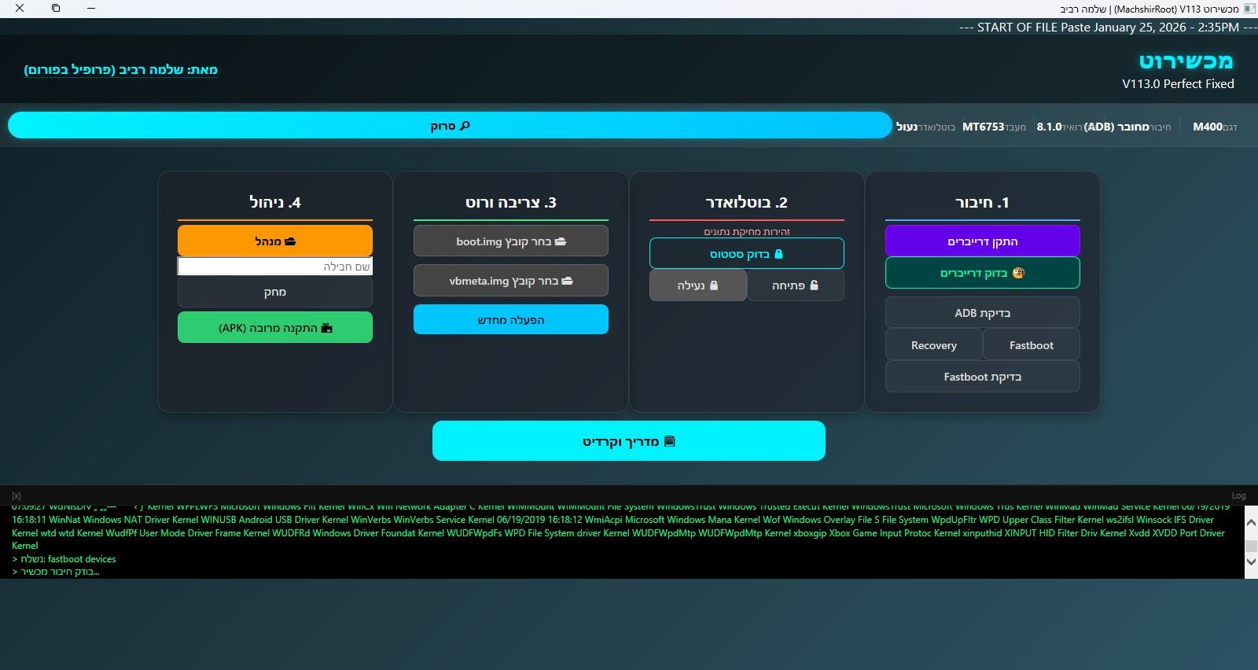Click the log scrollbar up arrow
The height and width of the screenshot is (670, 1258).
pos(1251,522)
